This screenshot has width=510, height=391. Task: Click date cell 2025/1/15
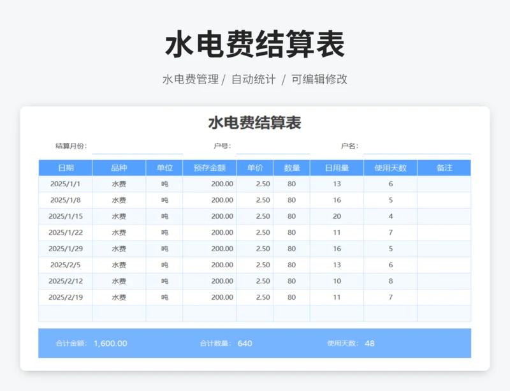click(x=66, y=216)
